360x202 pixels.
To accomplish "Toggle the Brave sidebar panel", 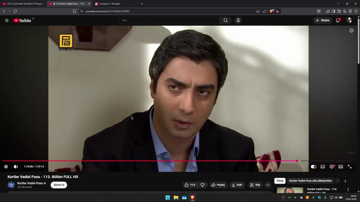I will [333, 11].
